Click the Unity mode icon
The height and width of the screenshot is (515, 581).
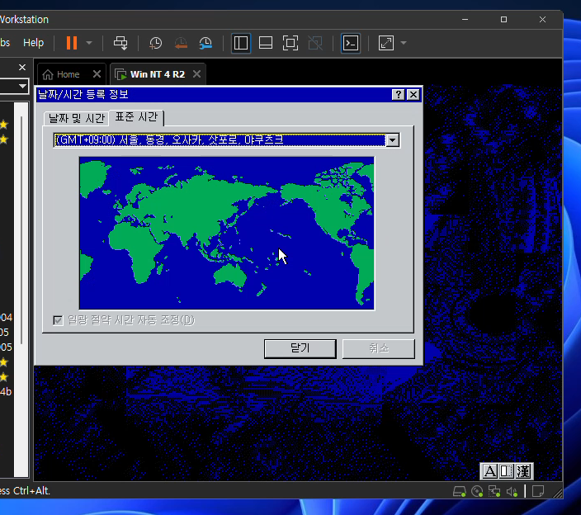(x=315, y=43)
